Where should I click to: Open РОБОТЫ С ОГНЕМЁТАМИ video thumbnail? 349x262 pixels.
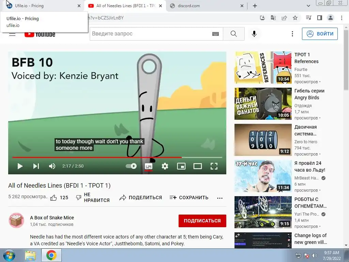pyautogui.click(x=263, y=212)
